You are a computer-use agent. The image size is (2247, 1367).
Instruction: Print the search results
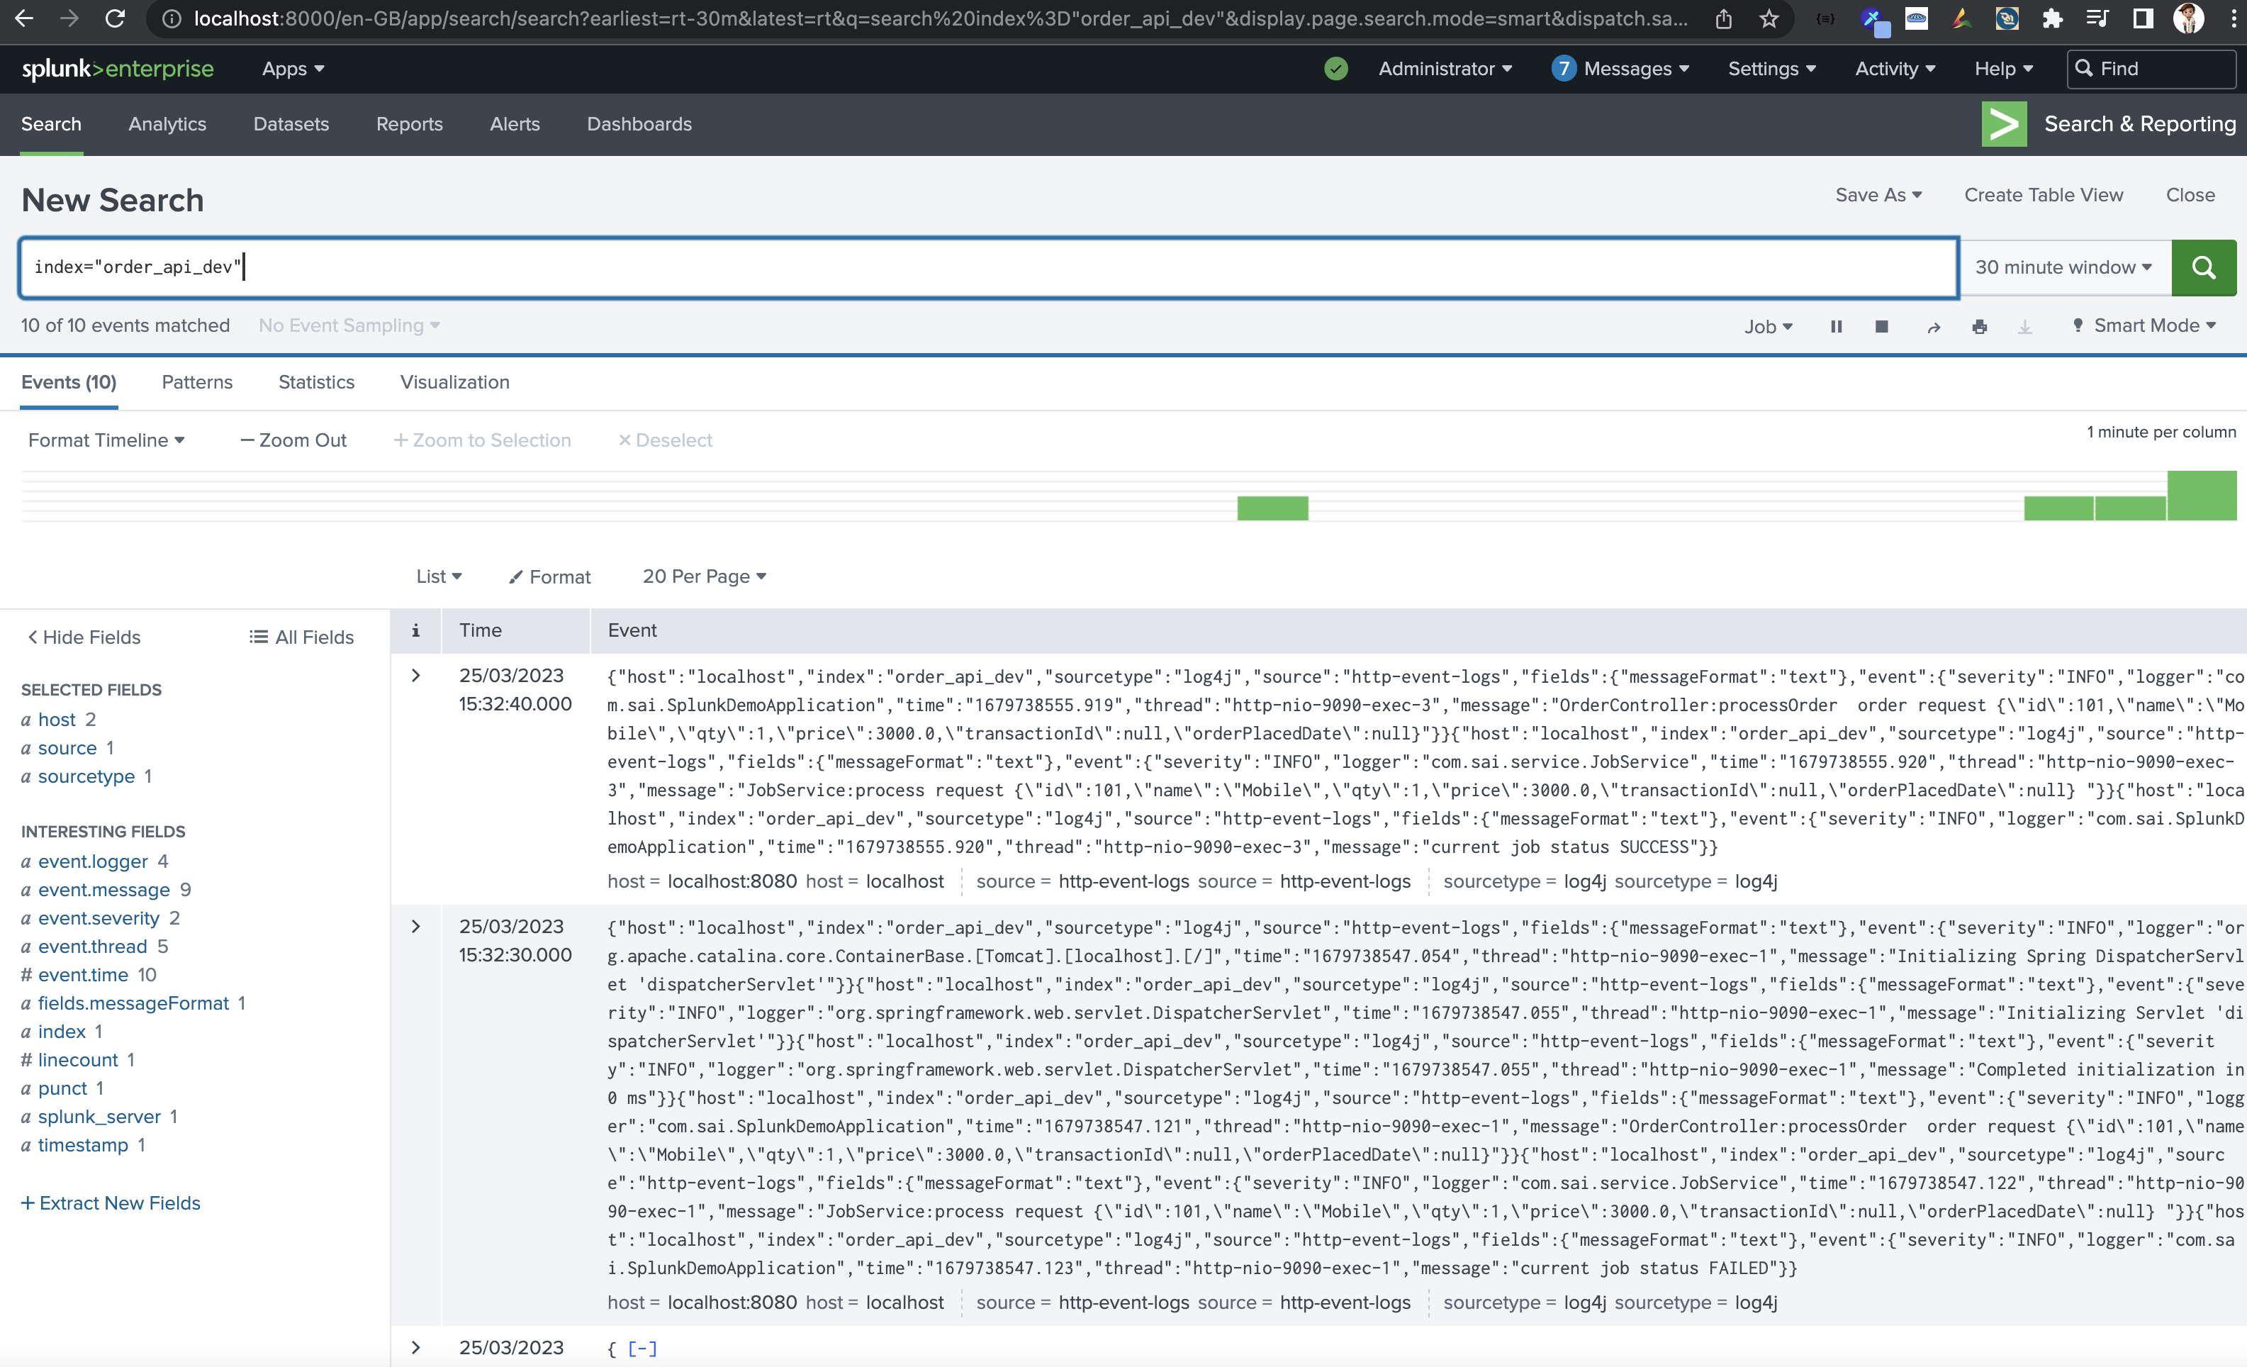(x=1980, y=325)
